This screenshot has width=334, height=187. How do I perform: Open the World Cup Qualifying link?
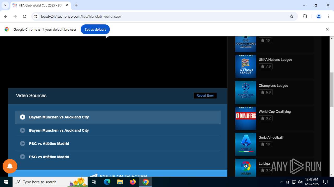pyautogui.click(x=275, y=111)
